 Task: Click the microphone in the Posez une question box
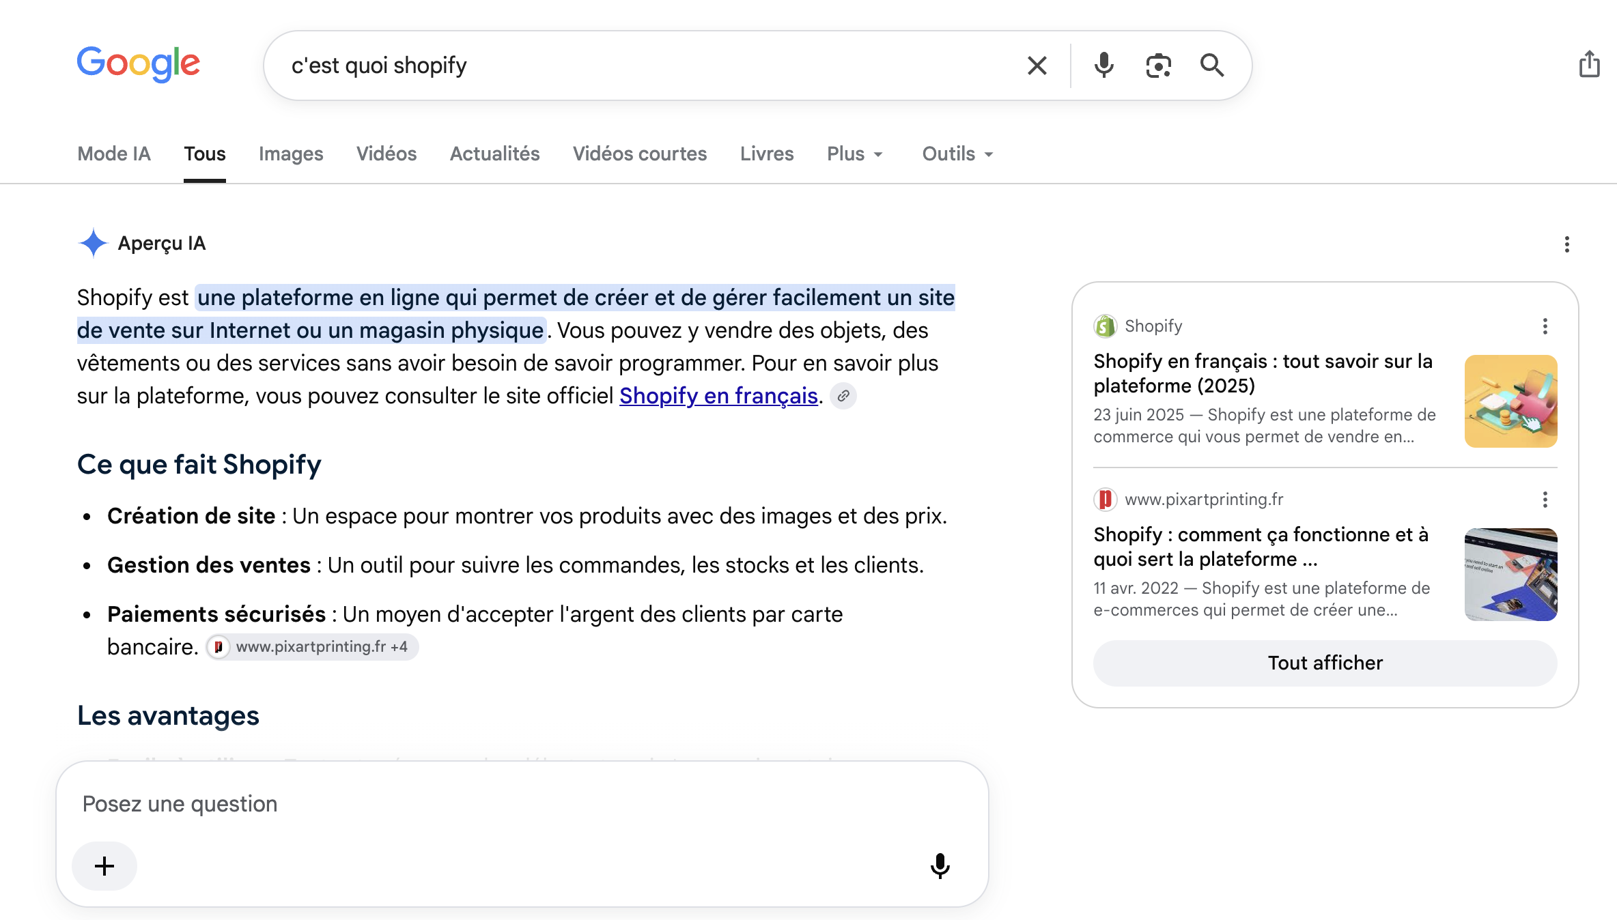[x=940, y=866]
